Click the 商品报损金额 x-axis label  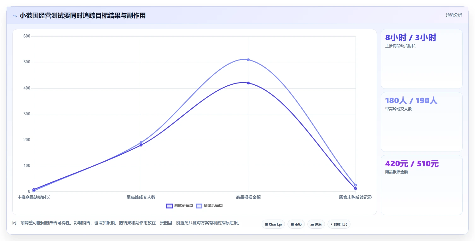[x=248, y=197]
